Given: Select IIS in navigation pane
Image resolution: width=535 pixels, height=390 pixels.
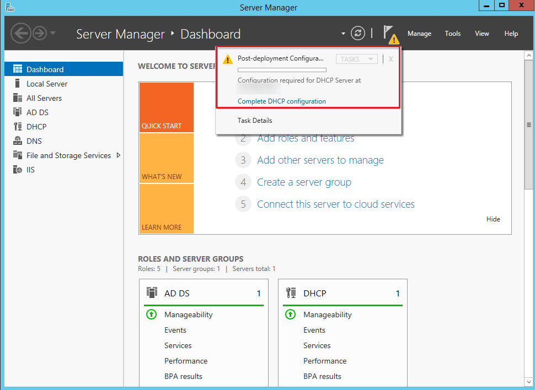Looking at the screenshot, I should coord(64,170).
